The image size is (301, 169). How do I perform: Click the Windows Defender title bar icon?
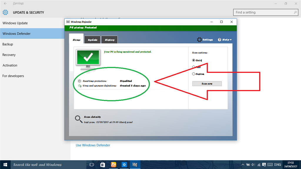pos(68,22)
